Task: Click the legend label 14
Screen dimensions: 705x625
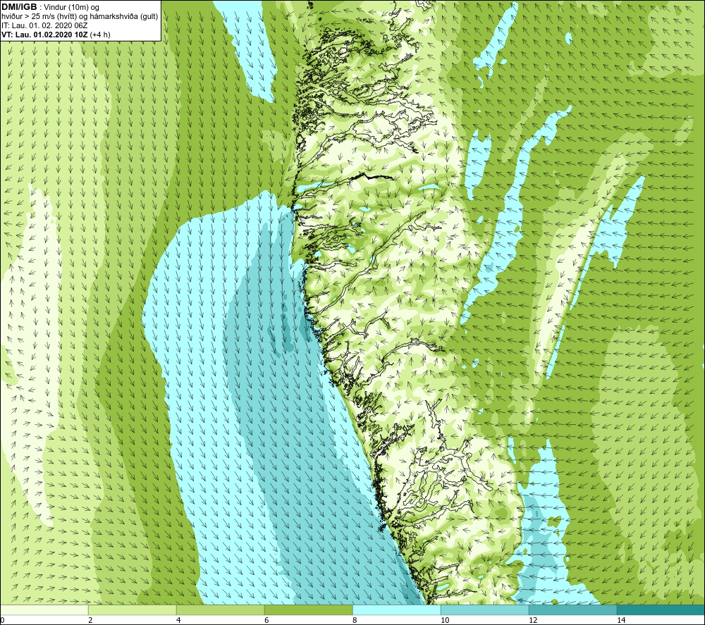Action: (621, 621)
